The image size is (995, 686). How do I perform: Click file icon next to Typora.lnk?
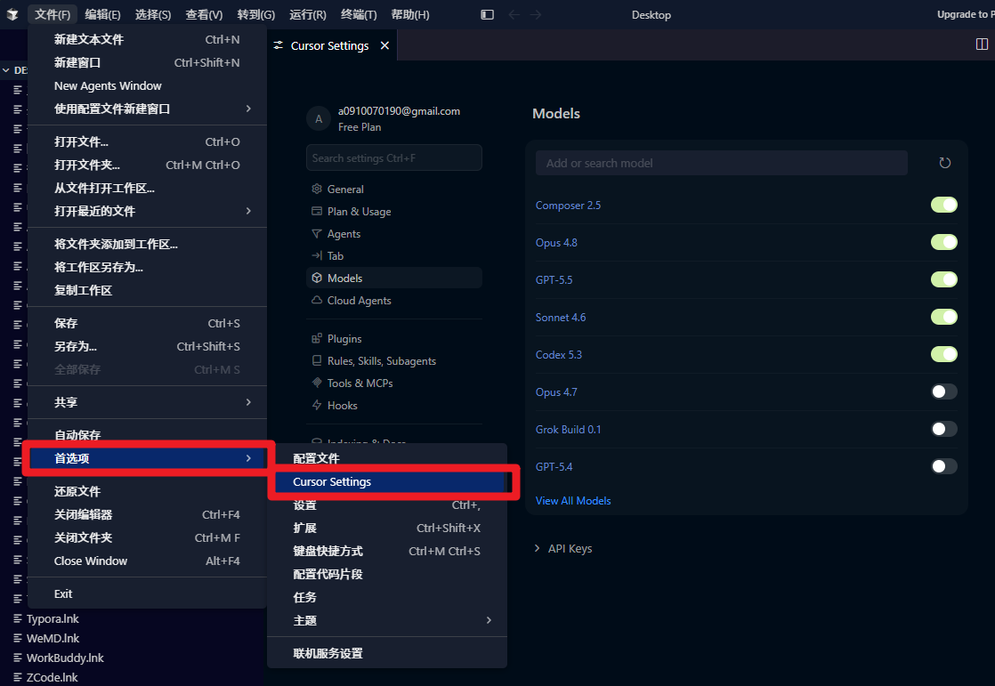tap(18, 618)
